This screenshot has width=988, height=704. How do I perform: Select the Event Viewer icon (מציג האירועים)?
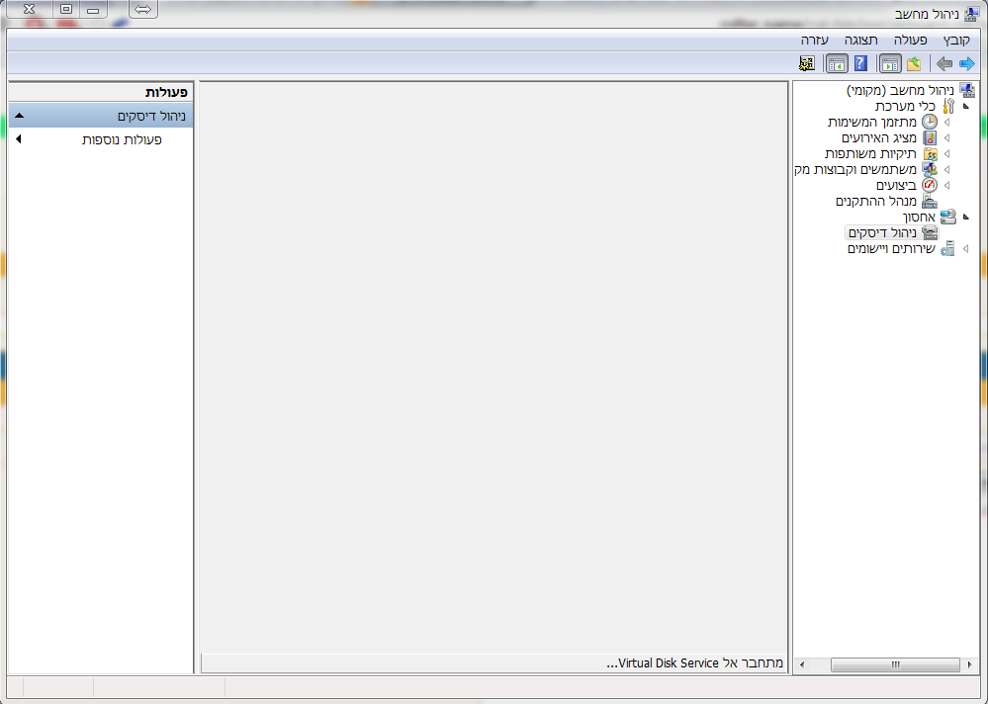pyautogui.click(x=930, y=137)
